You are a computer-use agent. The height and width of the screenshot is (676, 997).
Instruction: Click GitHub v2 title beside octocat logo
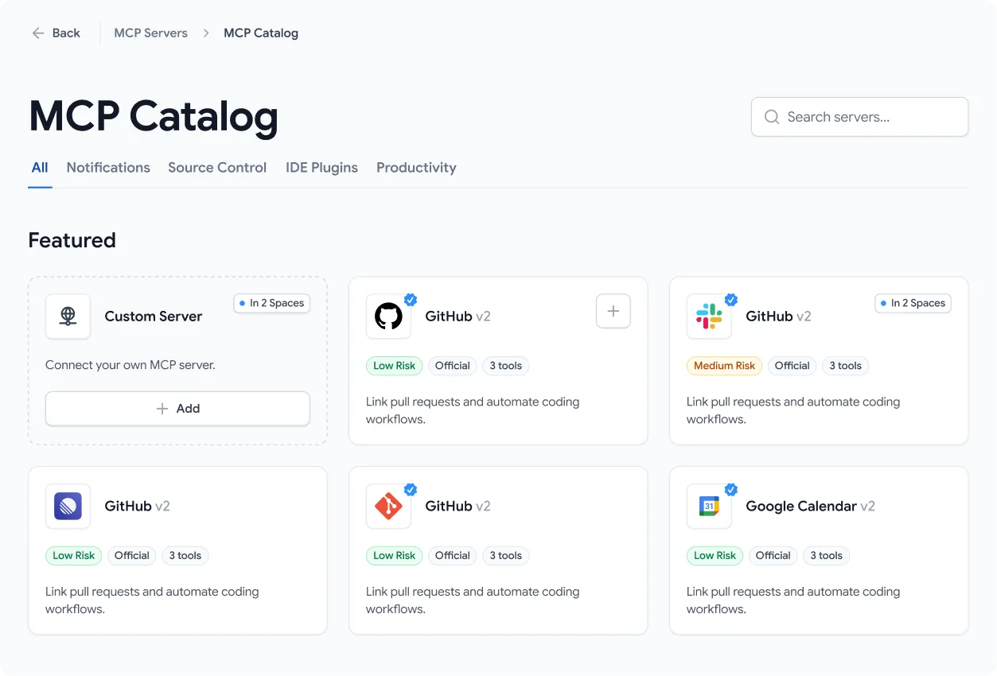click(458, 317)
